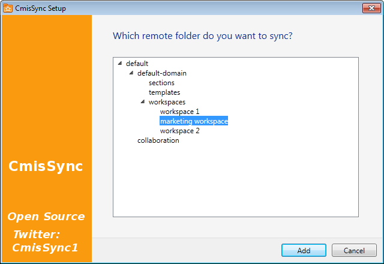384x264 pixels.
Task: Close the CmisSync Setup window
Action: (x=369, y=8)
